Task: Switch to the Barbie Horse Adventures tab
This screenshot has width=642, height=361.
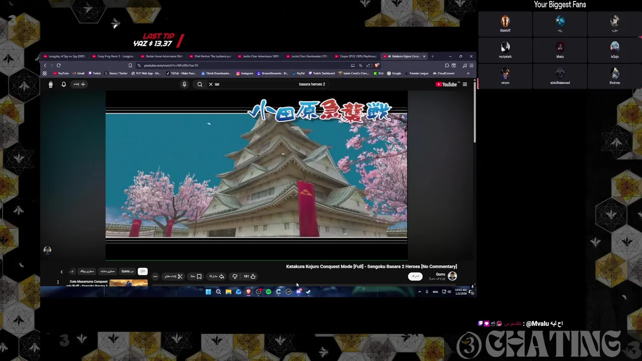Action: click(x=162, y=56)
